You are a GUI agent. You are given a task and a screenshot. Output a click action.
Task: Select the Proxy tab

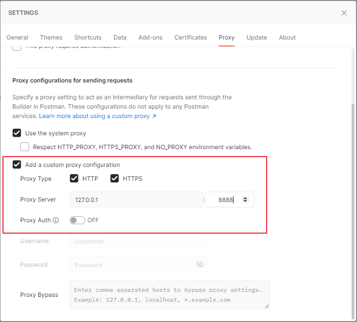click(227, 38)
